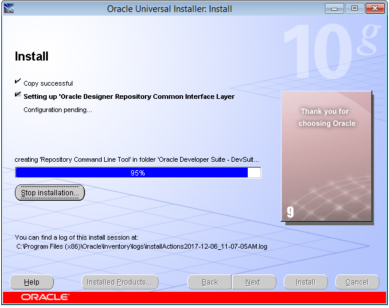Click 'Setting up Oracle Designer Repository' text
The image size is (389, 308).
[129, 96]
